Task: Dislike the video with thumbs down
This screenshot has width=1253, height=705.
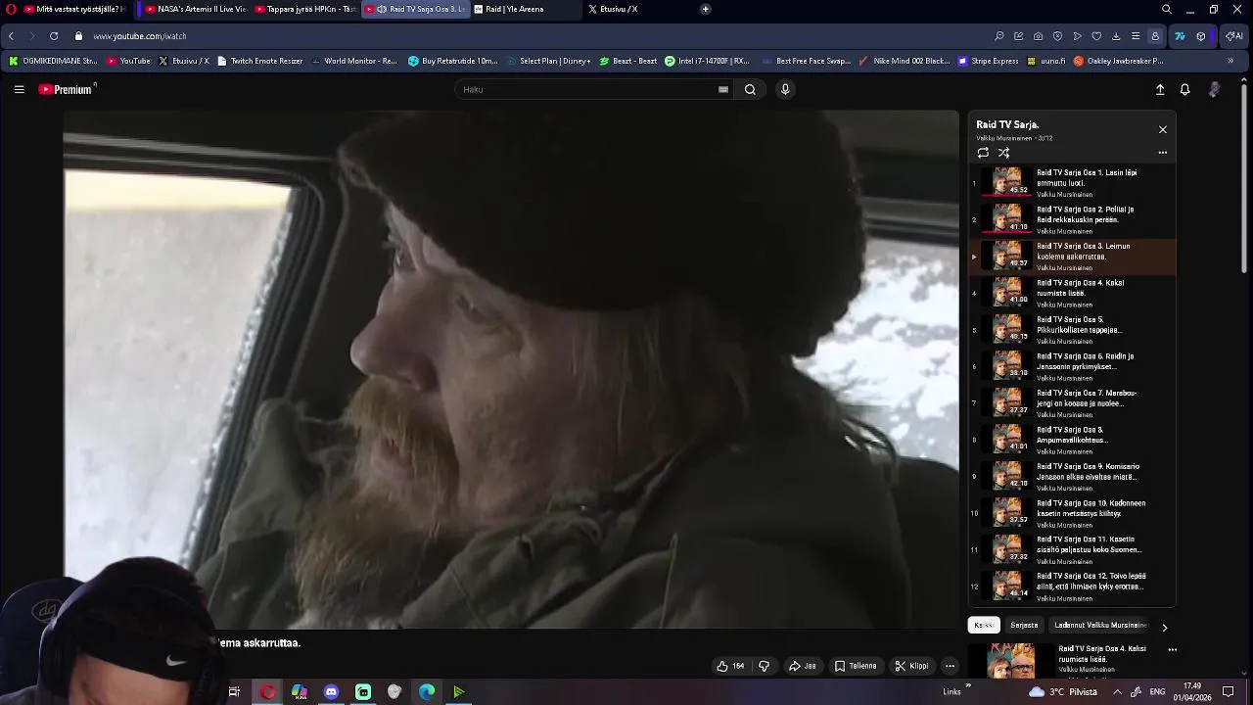Action: coord(764,666)
